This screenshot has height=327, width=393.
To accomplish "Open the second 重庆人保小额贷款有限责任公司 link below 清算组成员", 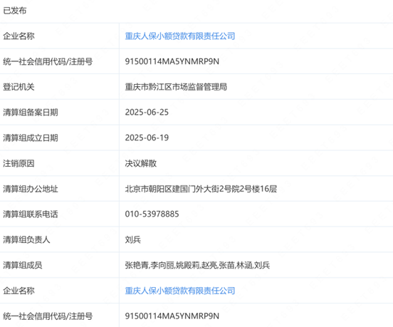I will (180, 291).
